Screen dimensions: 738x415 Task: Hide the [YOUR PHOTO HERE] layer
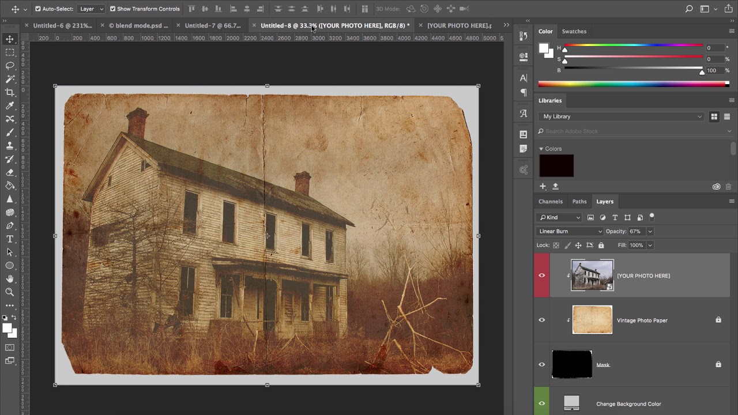click(x=541, y=276)
